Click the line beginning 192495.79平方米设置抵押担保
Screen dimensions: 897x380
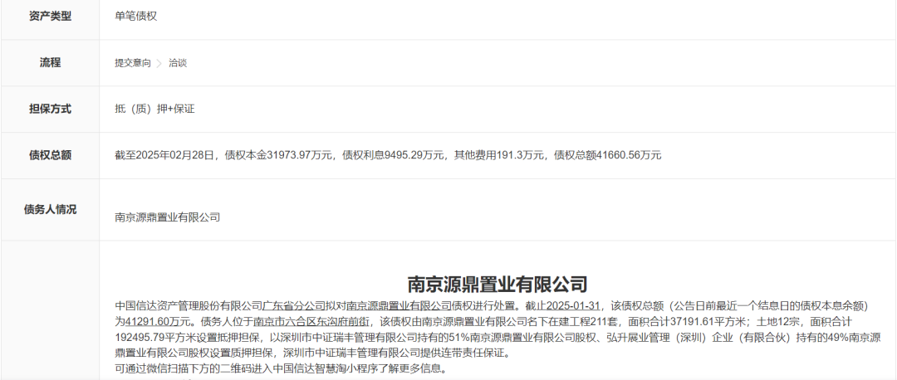pyautogui.click(x=498, y=338)
